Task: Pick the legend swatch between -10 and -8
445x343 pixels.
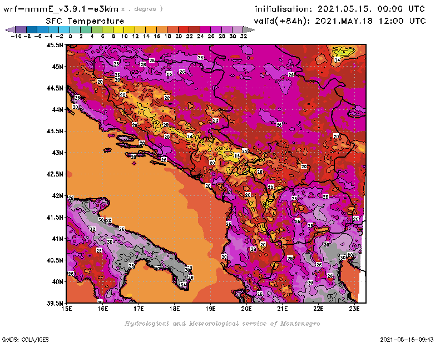Action: click(21, 29)
